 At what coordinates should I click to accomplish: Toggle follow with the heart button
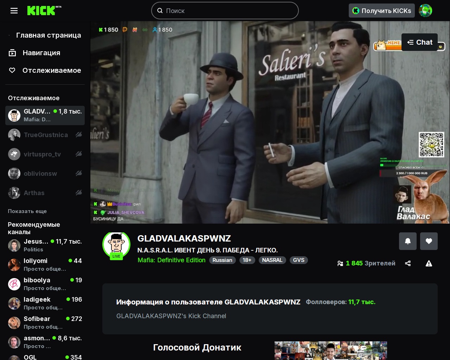(429, 241)
